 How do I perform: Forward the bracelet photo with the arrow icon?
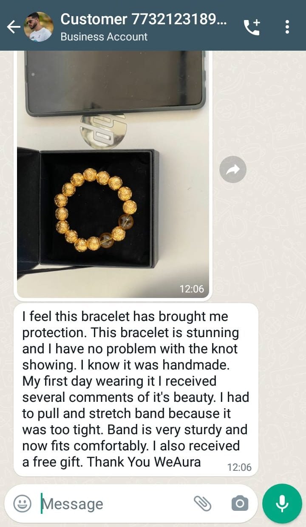pyautogui.click(x=233, y=170)
